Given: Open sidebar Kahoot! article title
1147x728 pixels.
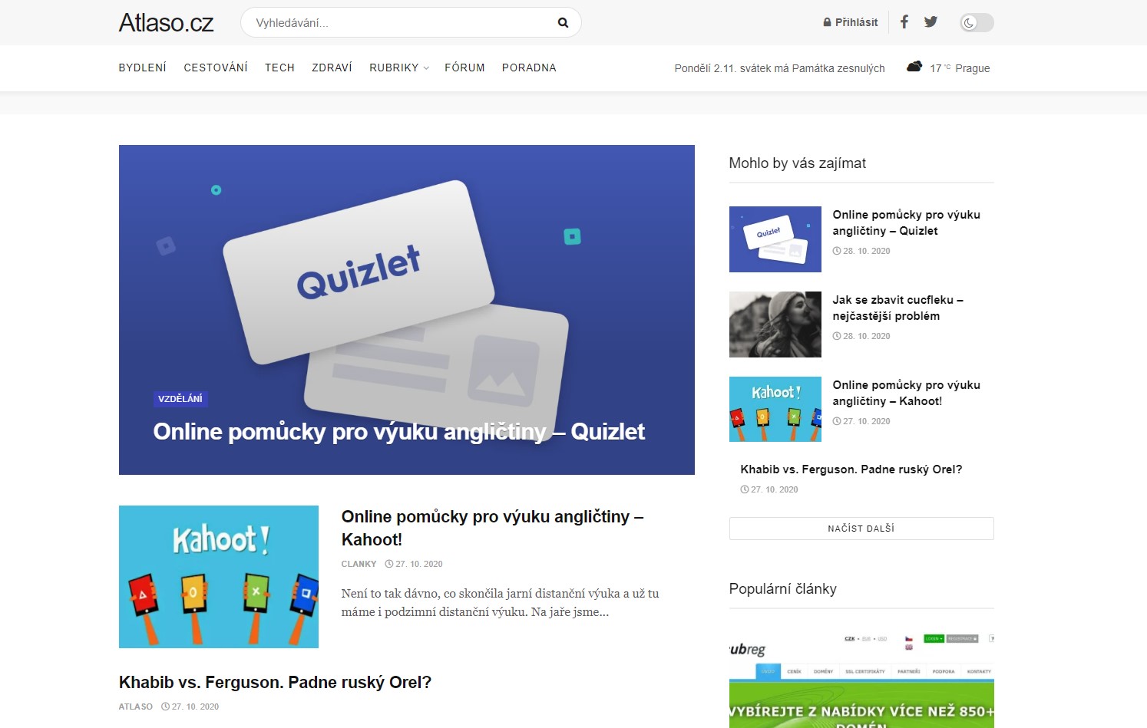Looking at the screenshot, I should [x=906, y=393].
